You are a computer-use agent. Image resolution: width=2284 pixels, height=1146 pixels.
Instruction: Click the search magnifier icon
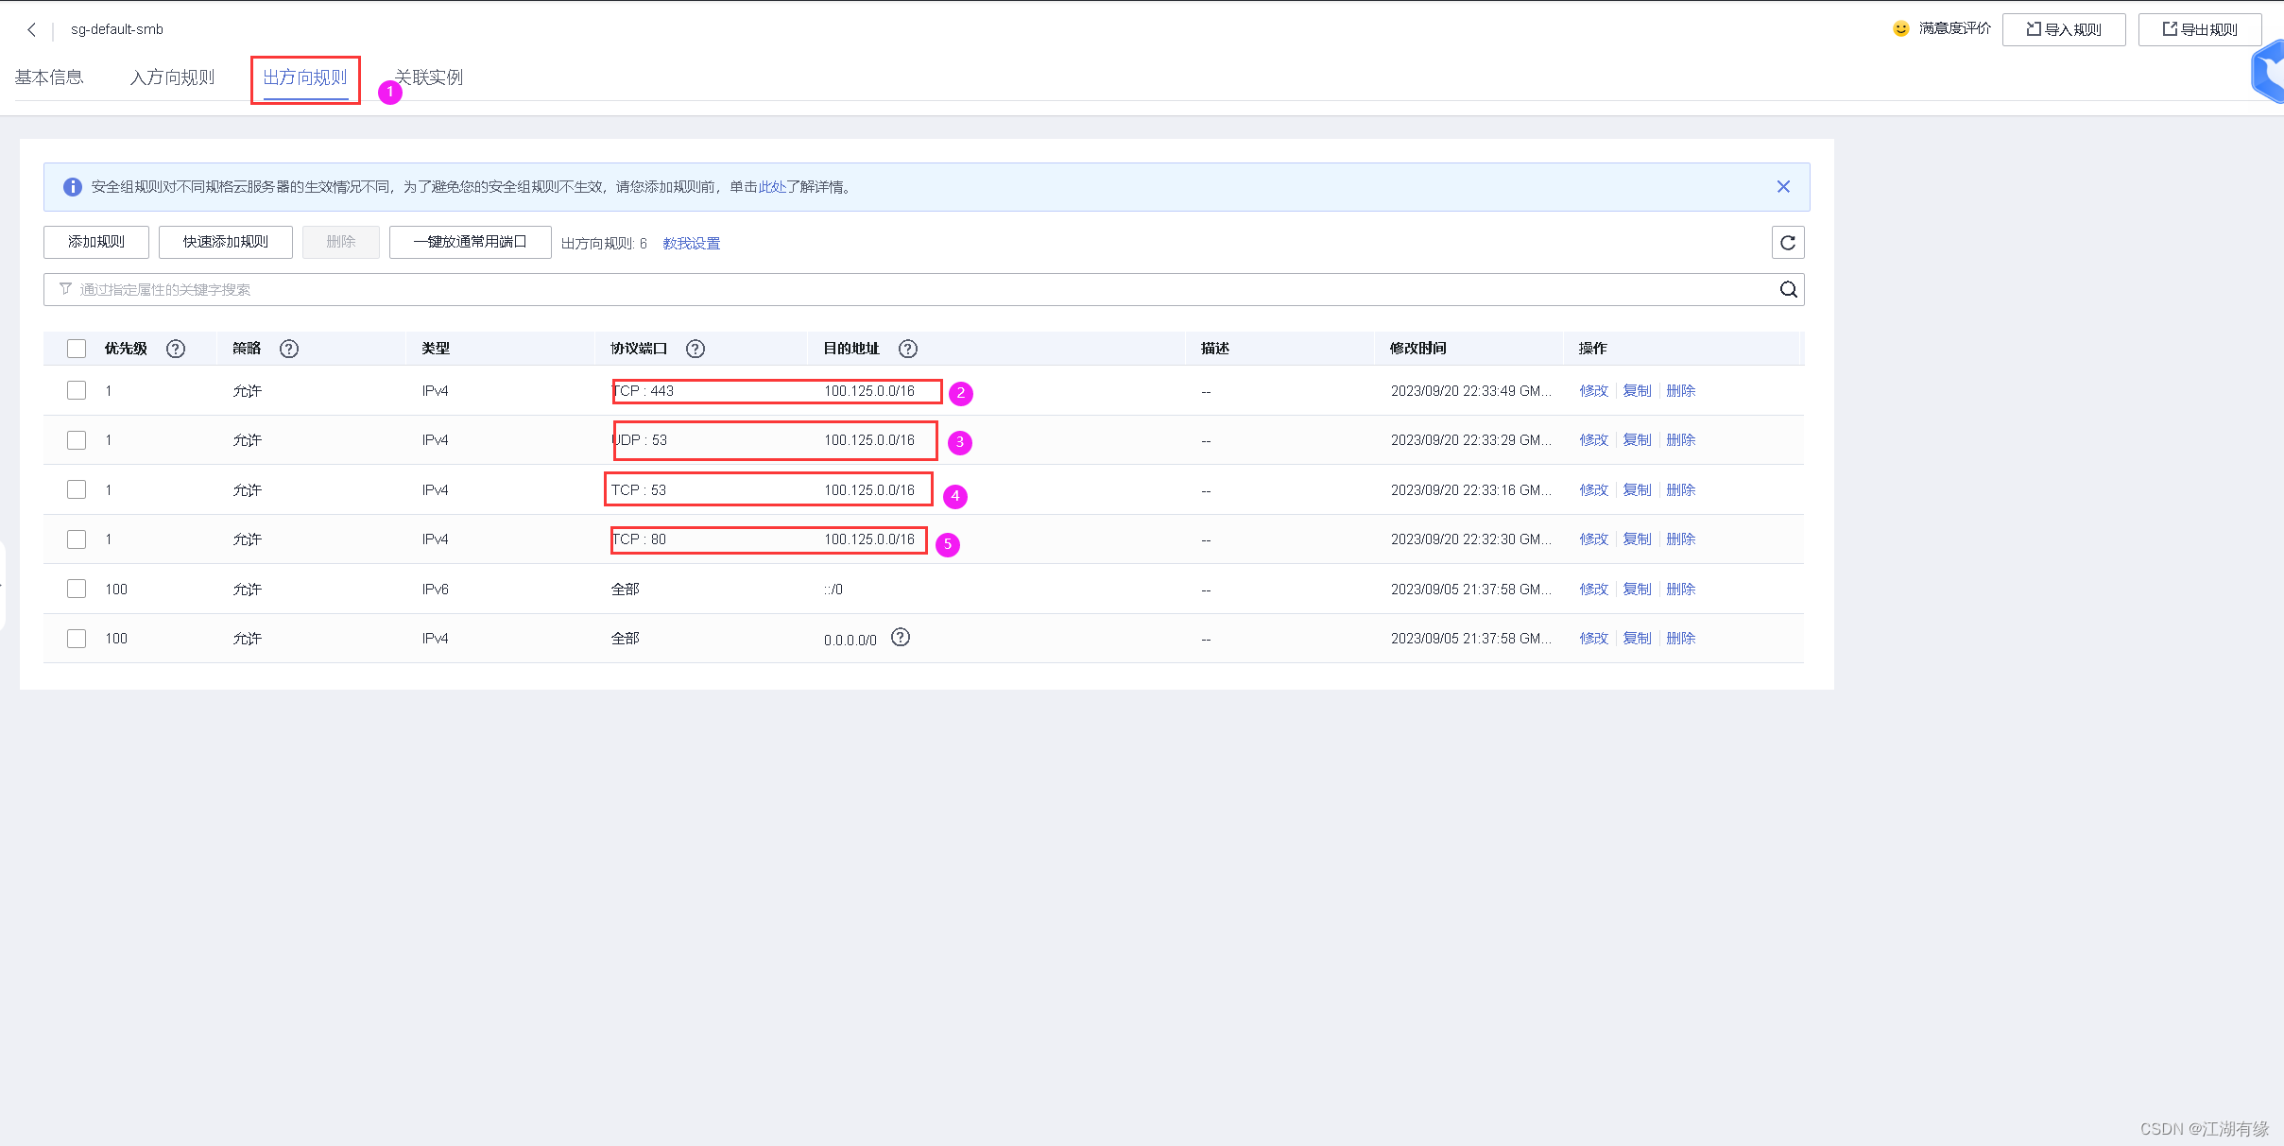1788,290
